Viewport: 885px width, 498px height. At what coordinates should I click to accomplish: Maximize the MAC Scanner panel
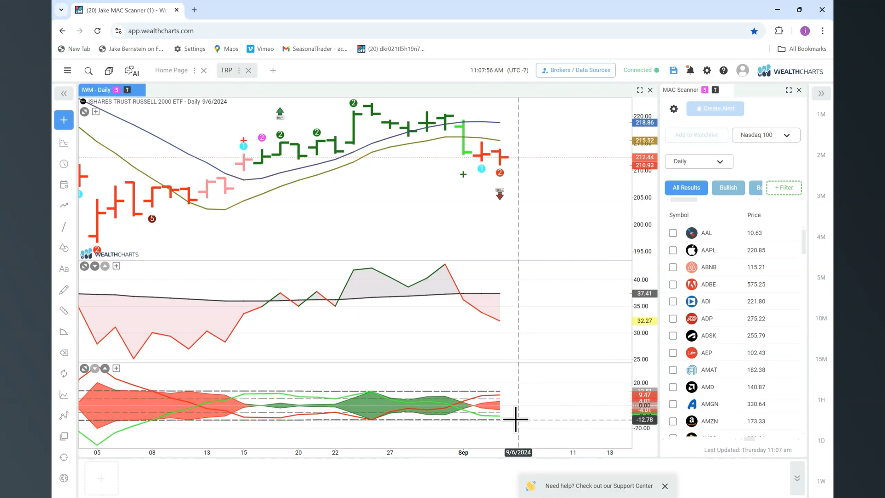[789, 90]
